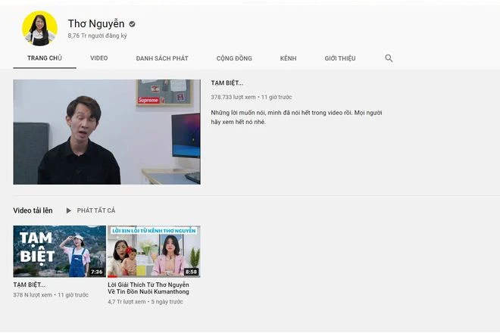500x333 pixels.
Task: Click the verified badge next to Thơ Nguyễn
Action: click(x=132, y=24)
